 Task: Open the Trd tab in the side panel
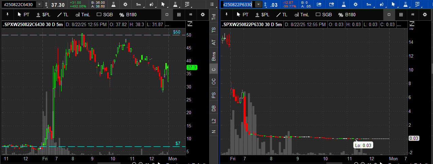213,17
